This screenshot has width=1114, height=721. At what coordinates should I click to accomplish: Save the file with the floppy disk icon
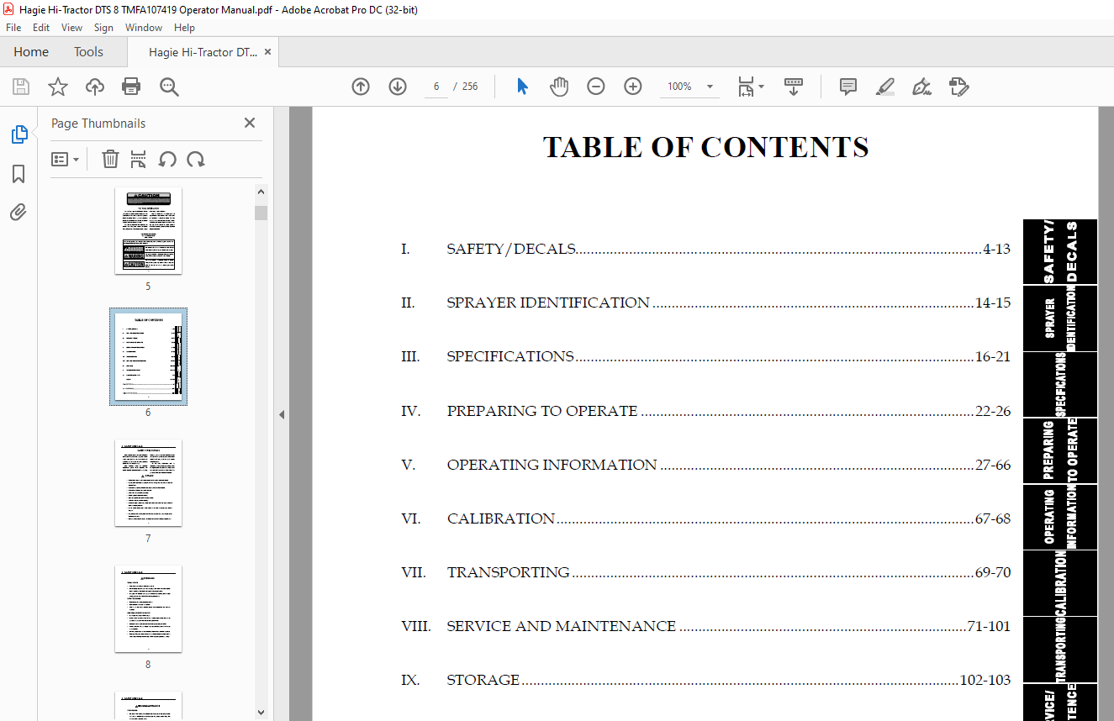point(21,87)
